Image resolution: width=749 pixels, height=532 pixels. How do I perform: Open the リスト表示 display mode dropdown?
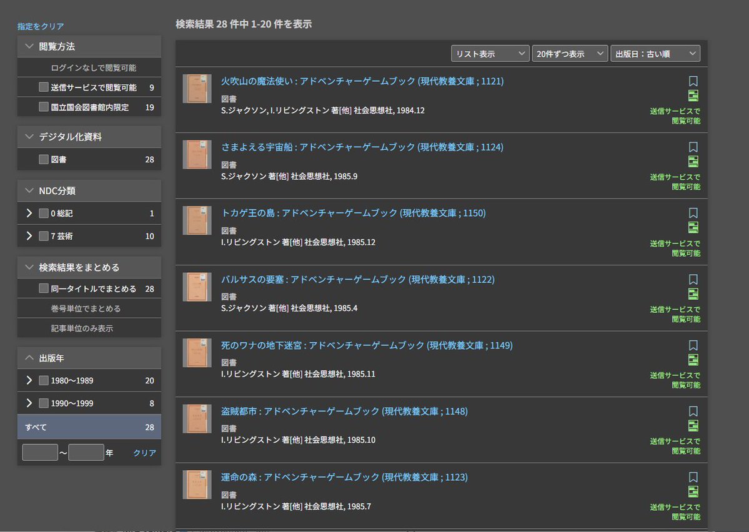pos(490,53)
